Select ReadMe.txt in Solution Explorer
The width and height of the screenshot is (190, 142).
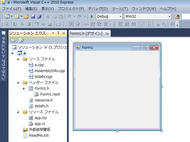(38, 136)
